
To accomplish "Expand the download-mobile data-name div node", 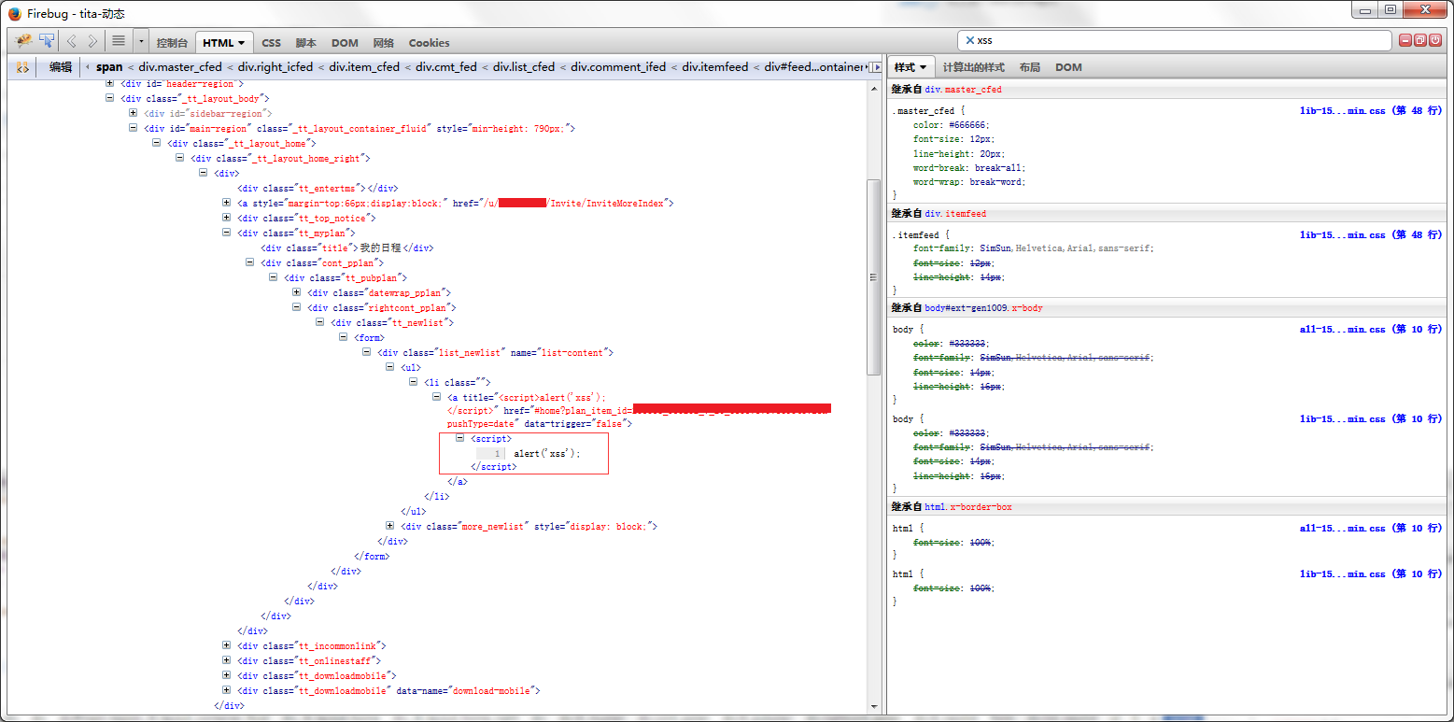I will point(226,690).
